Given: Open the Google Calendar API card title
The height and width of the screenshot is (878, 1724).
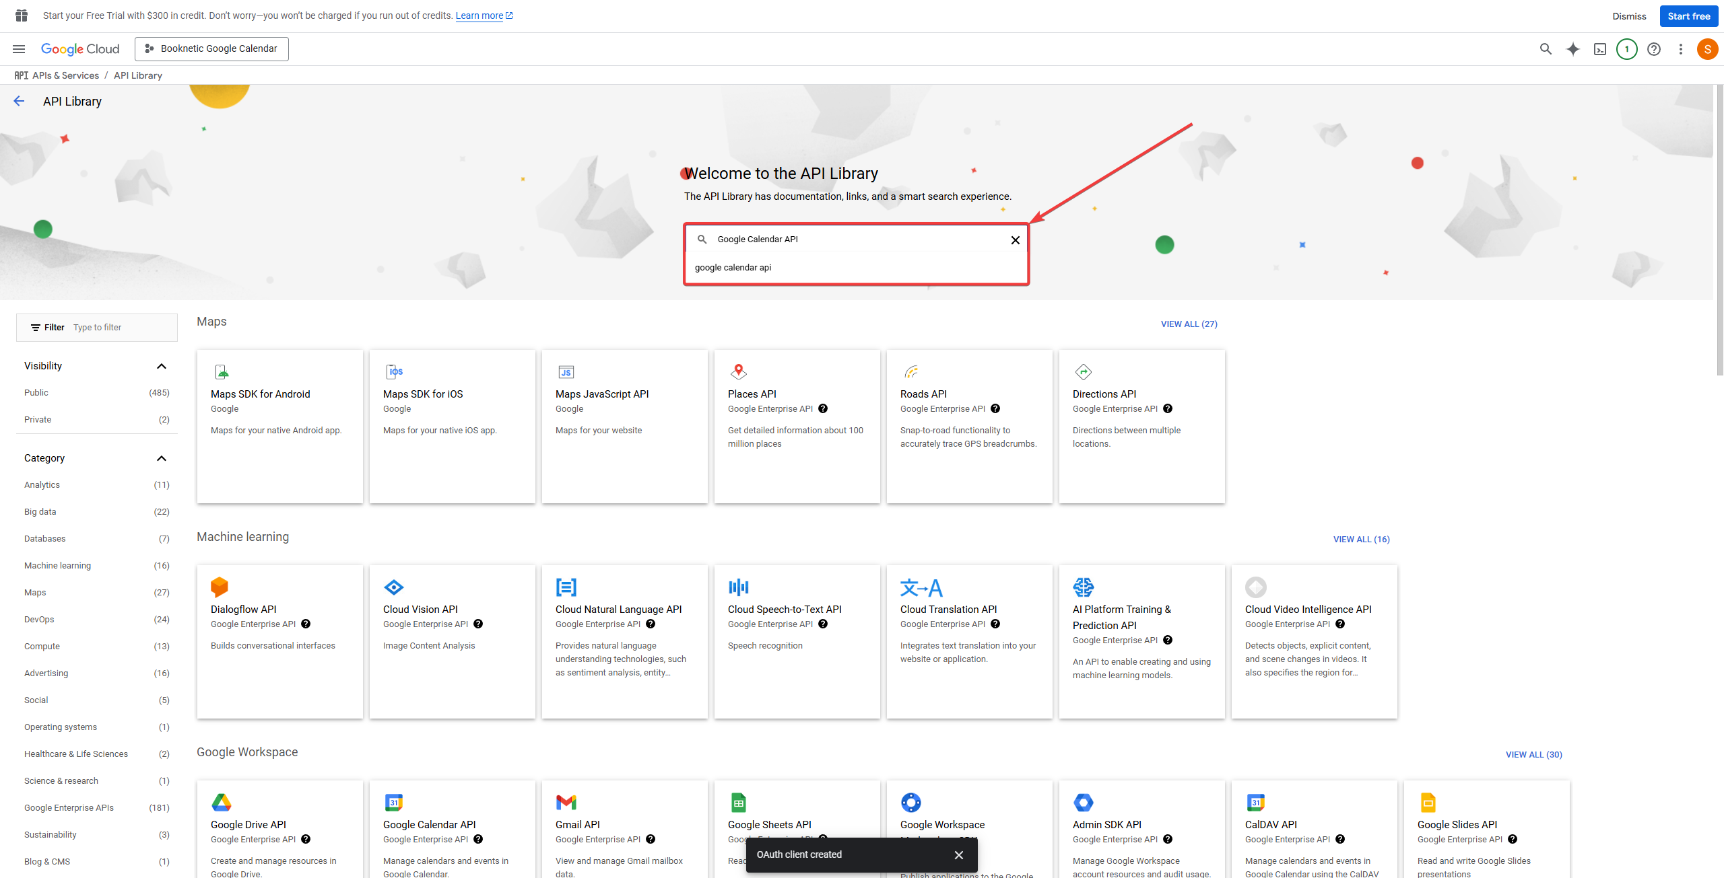Looking at the screenshot, I should point(430,825).
